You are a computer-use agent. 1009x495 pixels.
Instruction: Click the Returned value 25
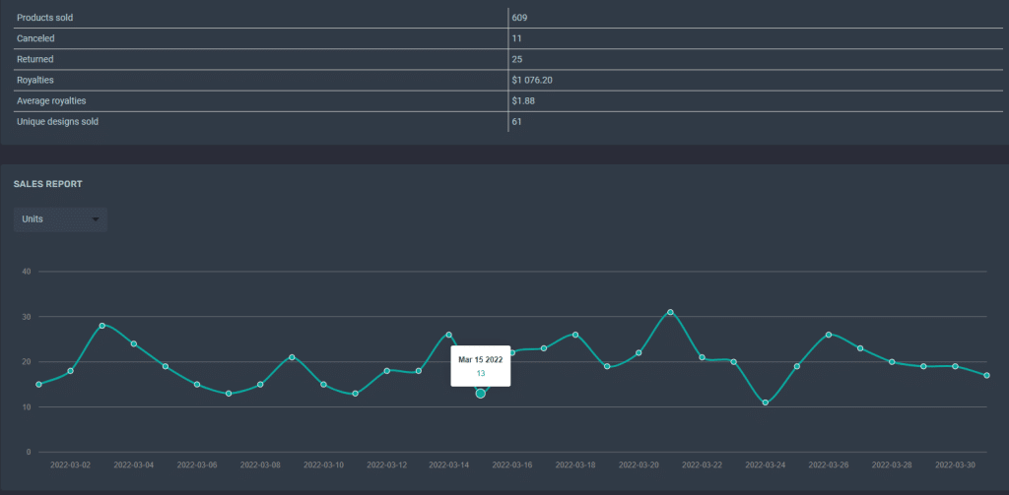coord(517,59)
